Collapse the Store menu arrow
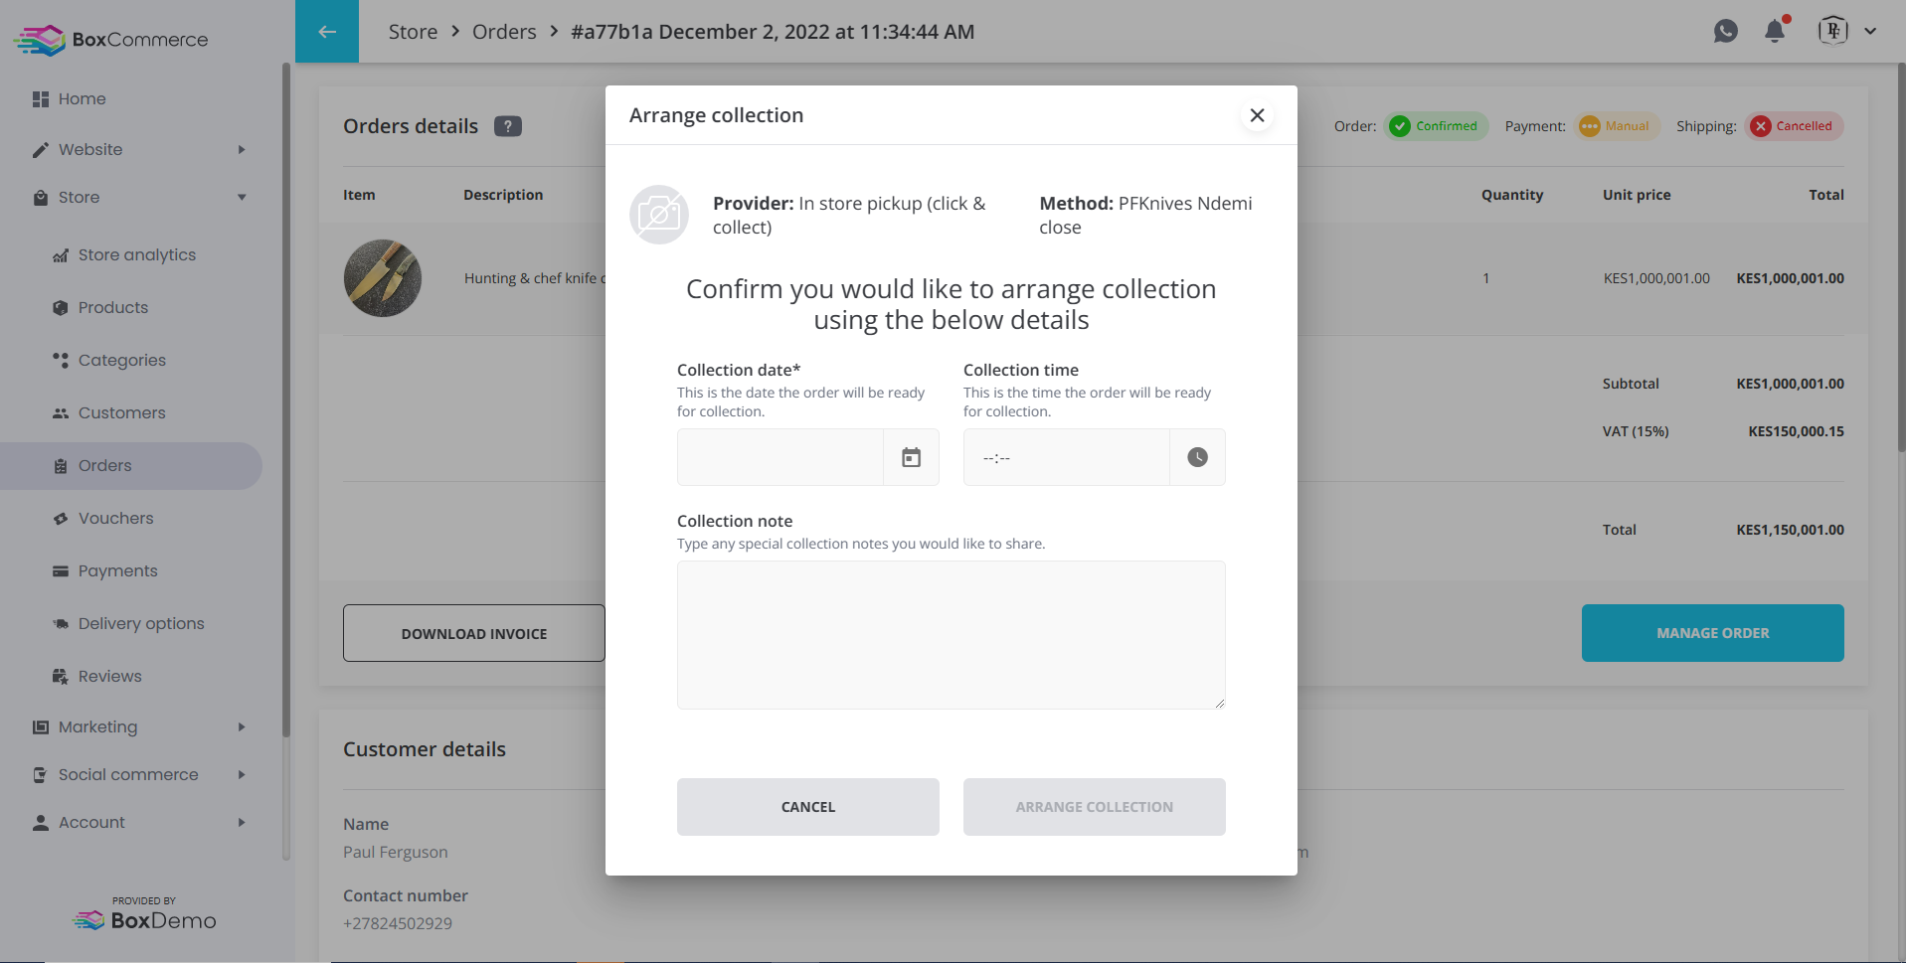 (x=242, y=198)
